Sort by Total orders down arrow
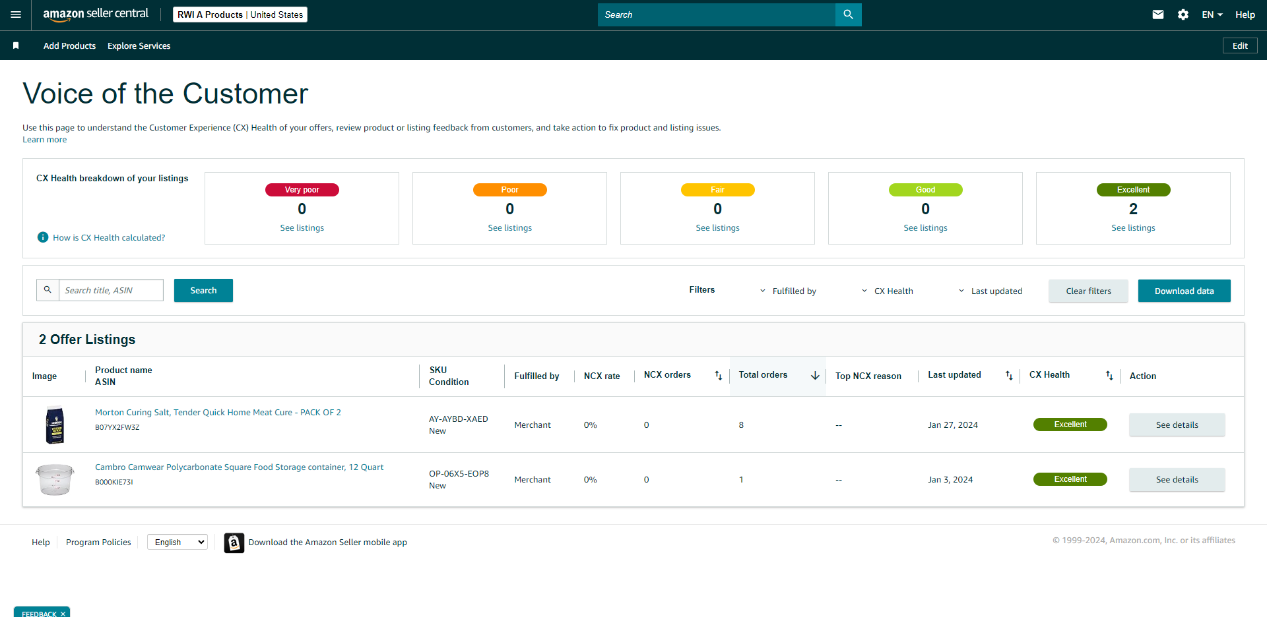 (815, 376)
